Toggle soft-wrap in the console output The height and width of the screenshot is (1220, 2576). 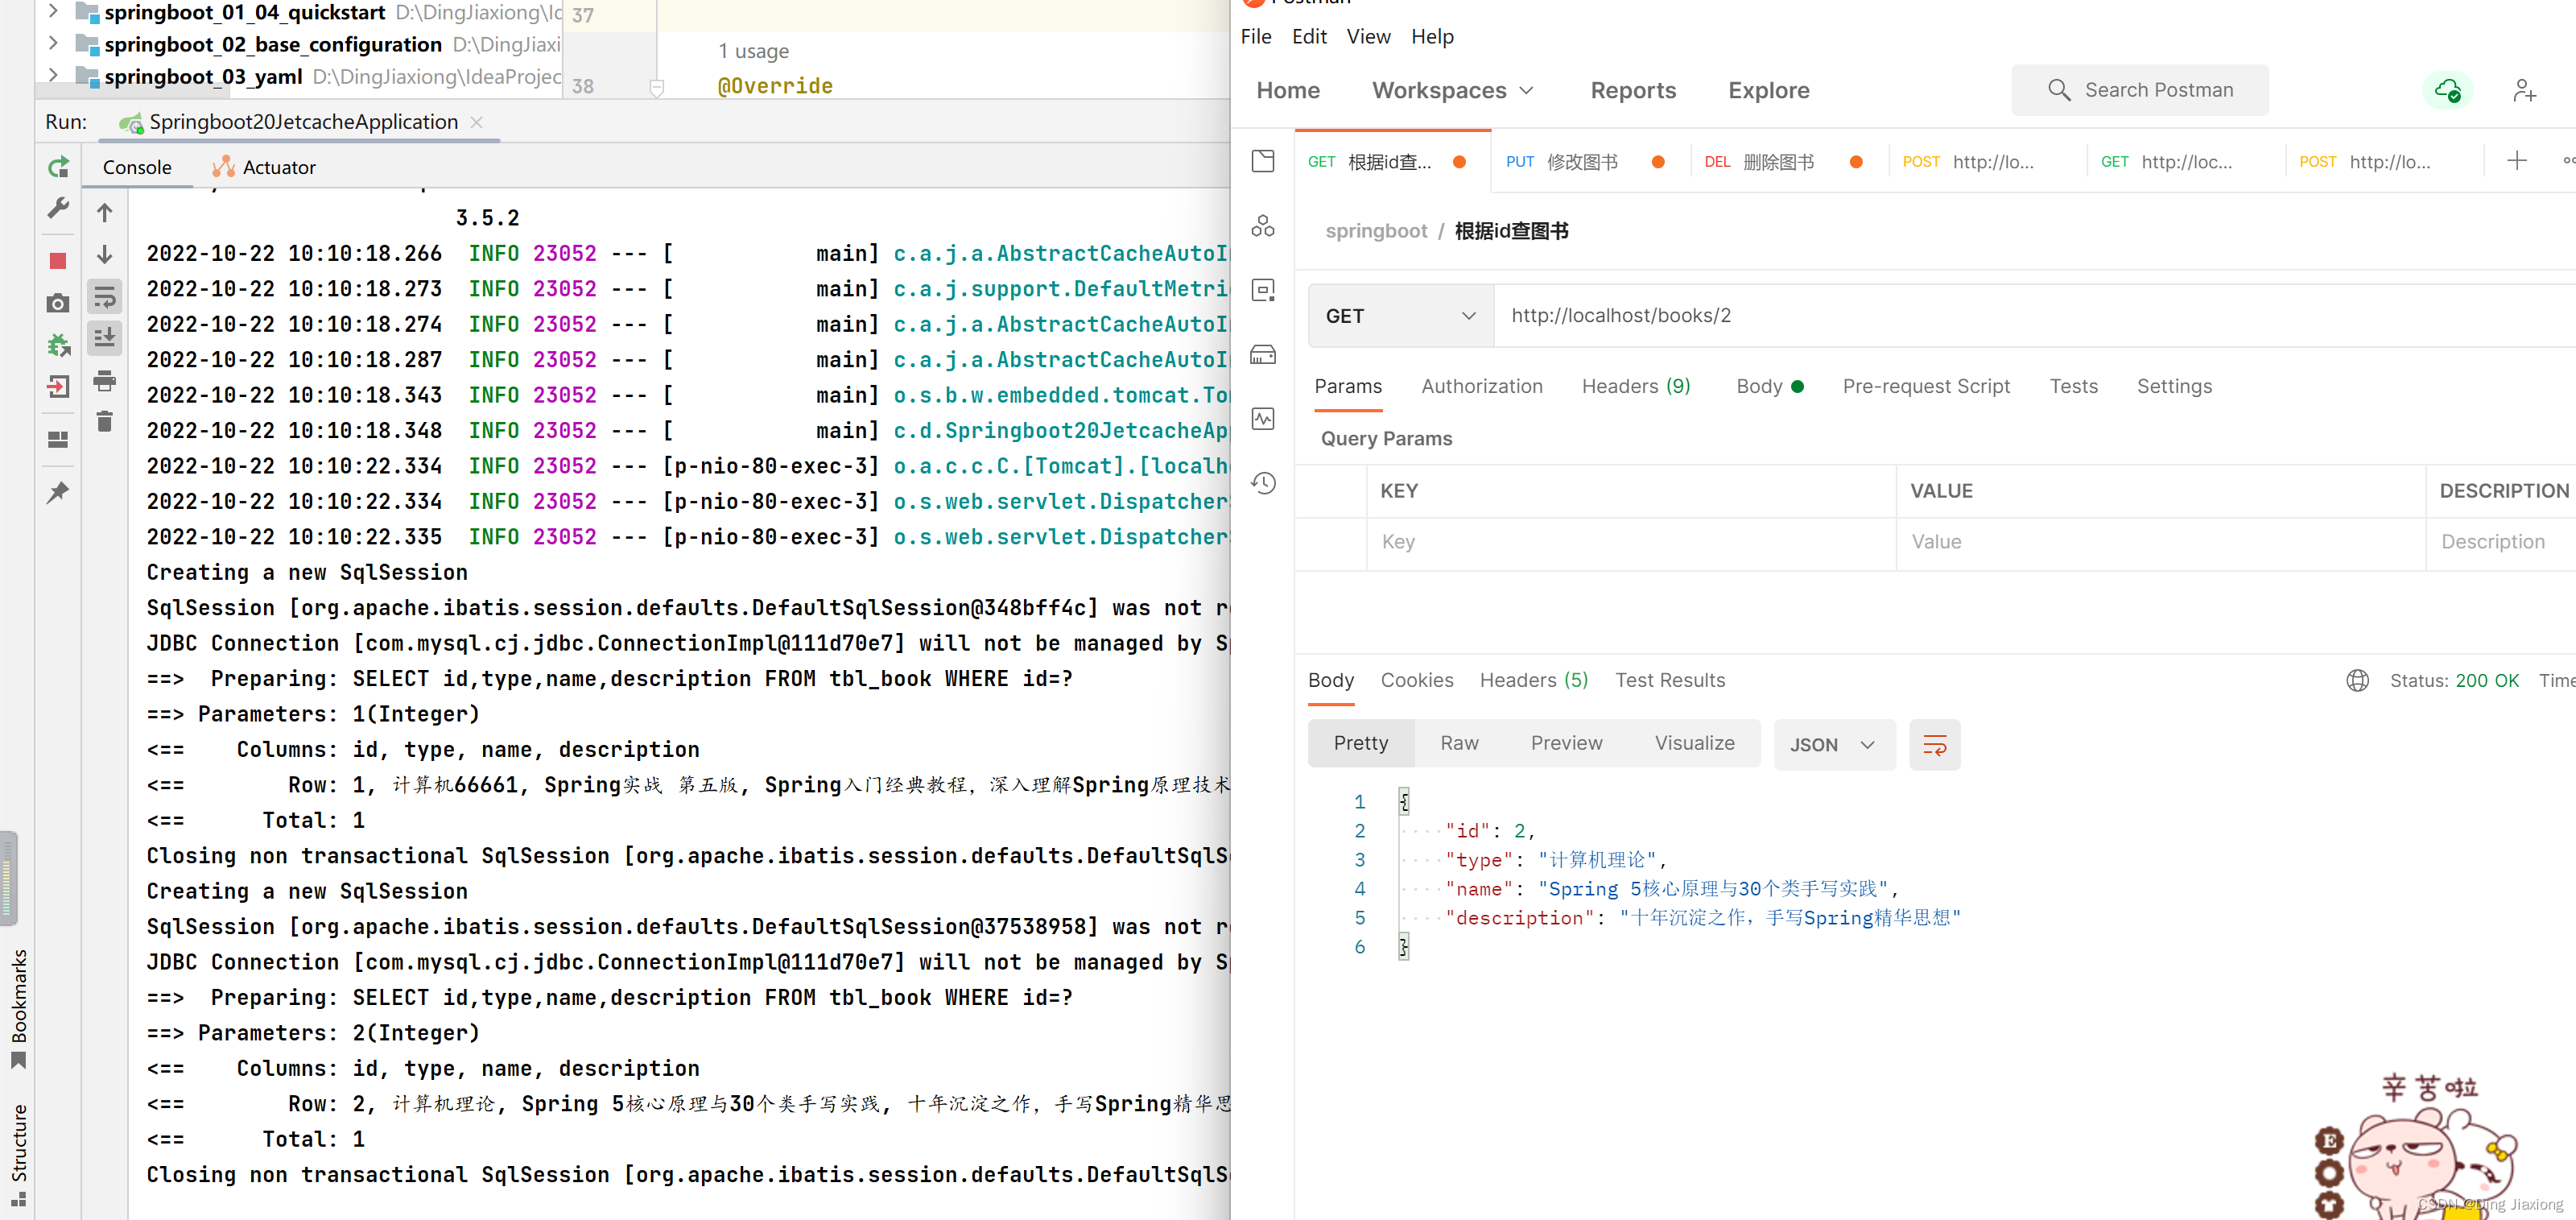[104, 297]
